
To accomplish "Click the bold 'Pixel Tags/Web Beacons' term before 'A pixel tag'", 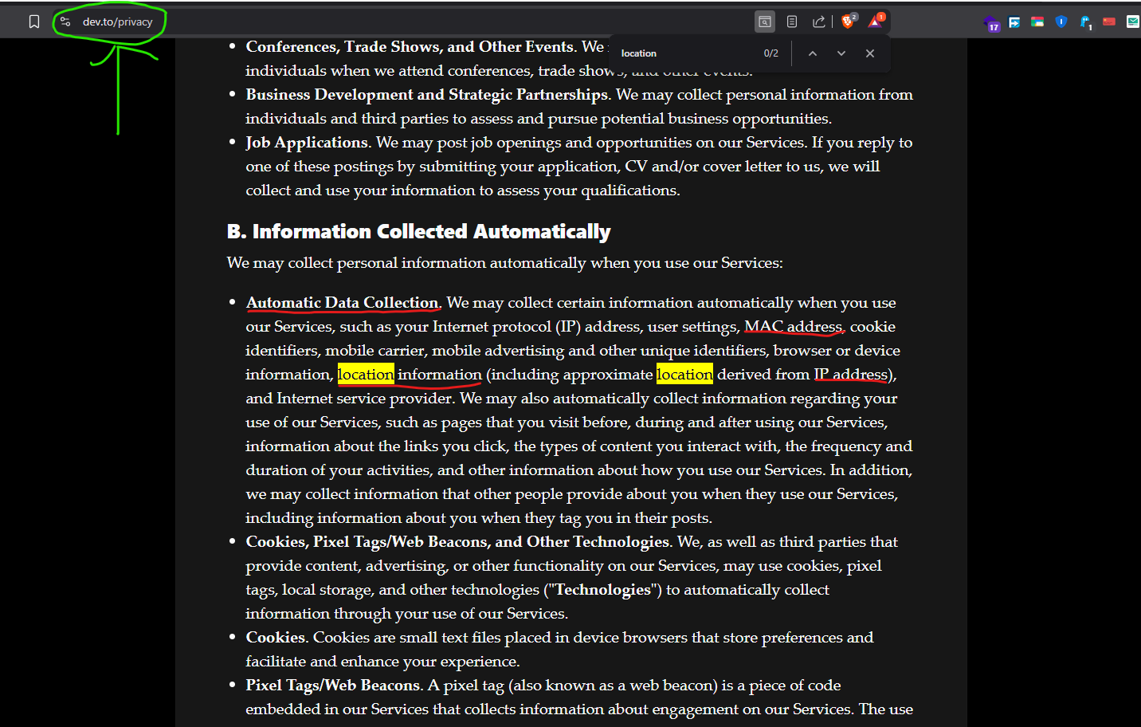I will point(333,686).
